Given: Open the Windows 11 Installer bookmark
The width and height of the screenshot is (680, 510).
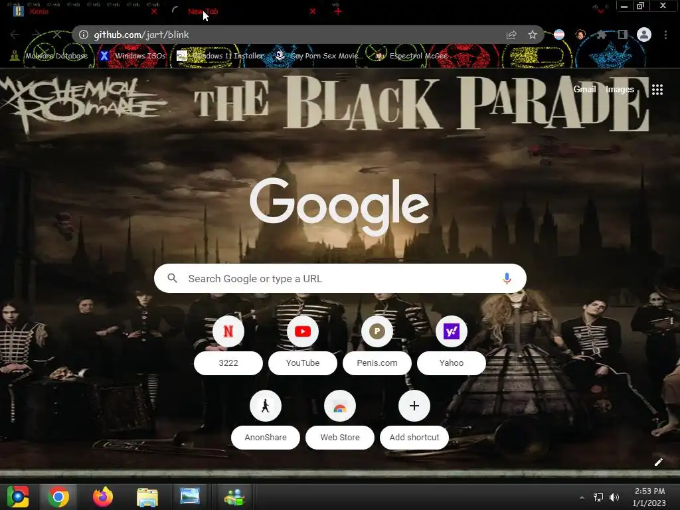Looking at the screenshot, I should point(220,56).
